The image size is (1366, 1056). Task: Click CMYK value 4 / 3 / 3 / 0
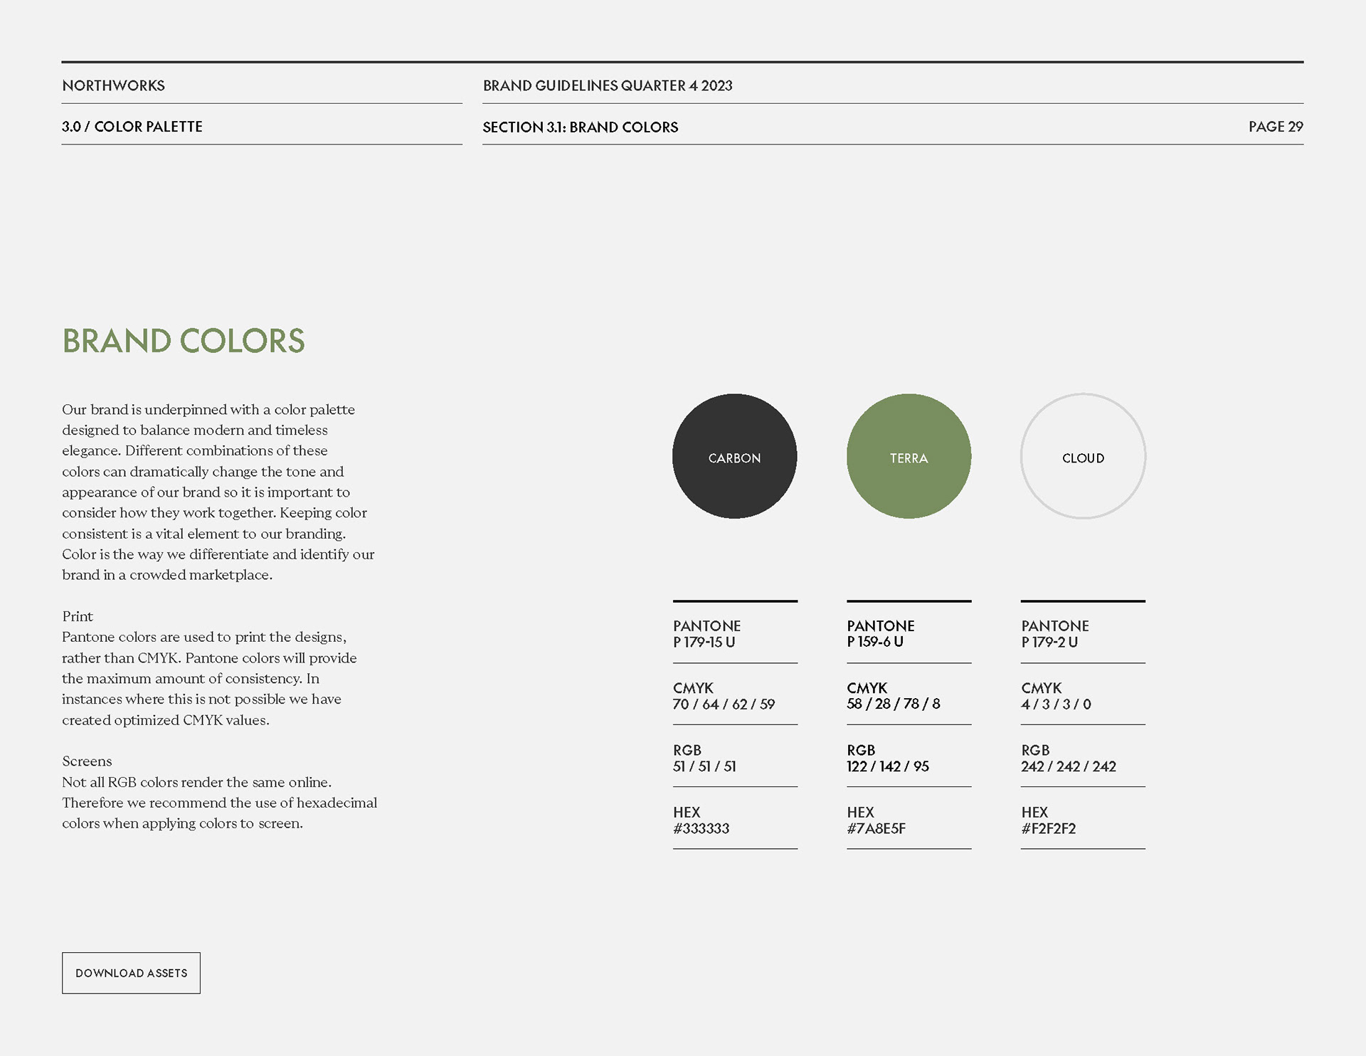(x=1056, y=704)
